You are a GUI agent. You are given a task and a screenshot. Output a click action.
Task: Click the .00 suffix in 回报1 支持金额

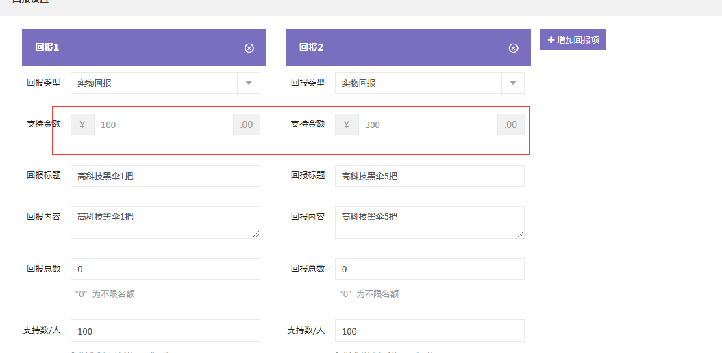[x=247, y=125]
